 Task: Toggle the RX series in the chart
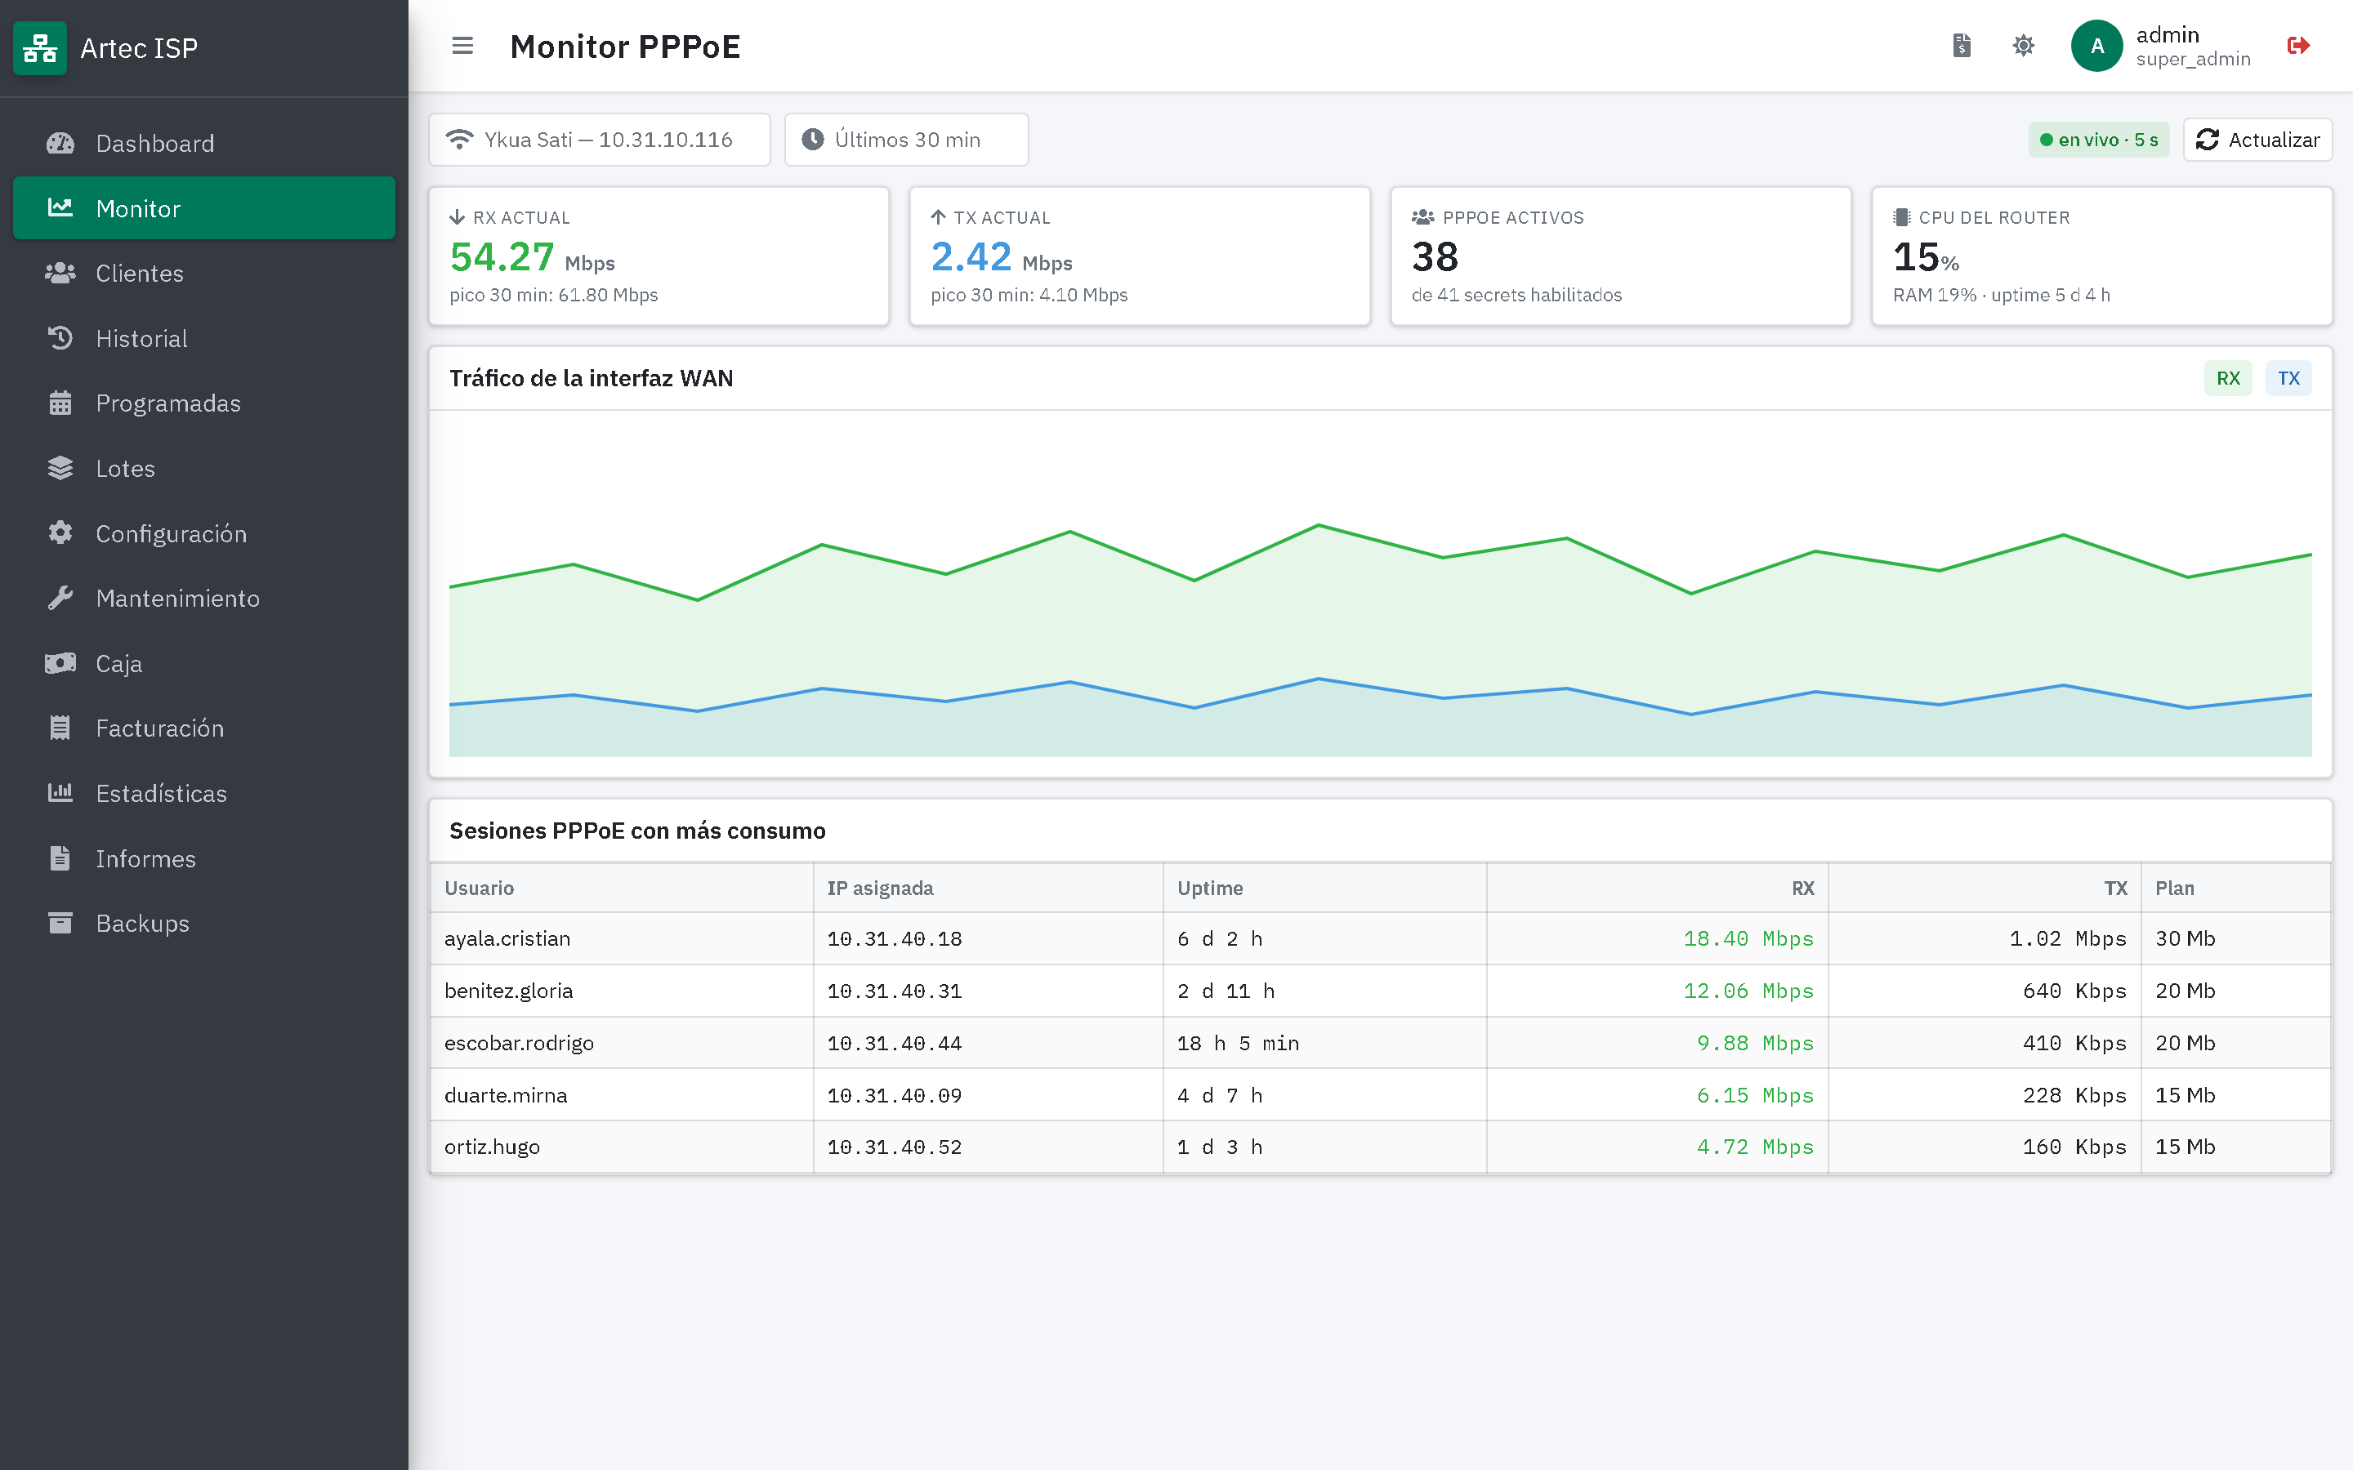[x=2227, y=378]
